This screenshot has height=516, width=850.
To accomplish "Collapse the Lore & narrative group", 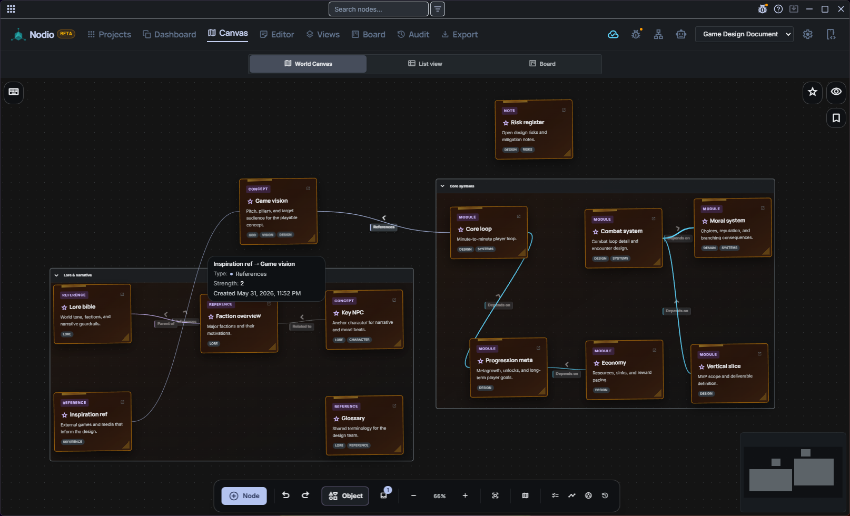I will point(56,275).
